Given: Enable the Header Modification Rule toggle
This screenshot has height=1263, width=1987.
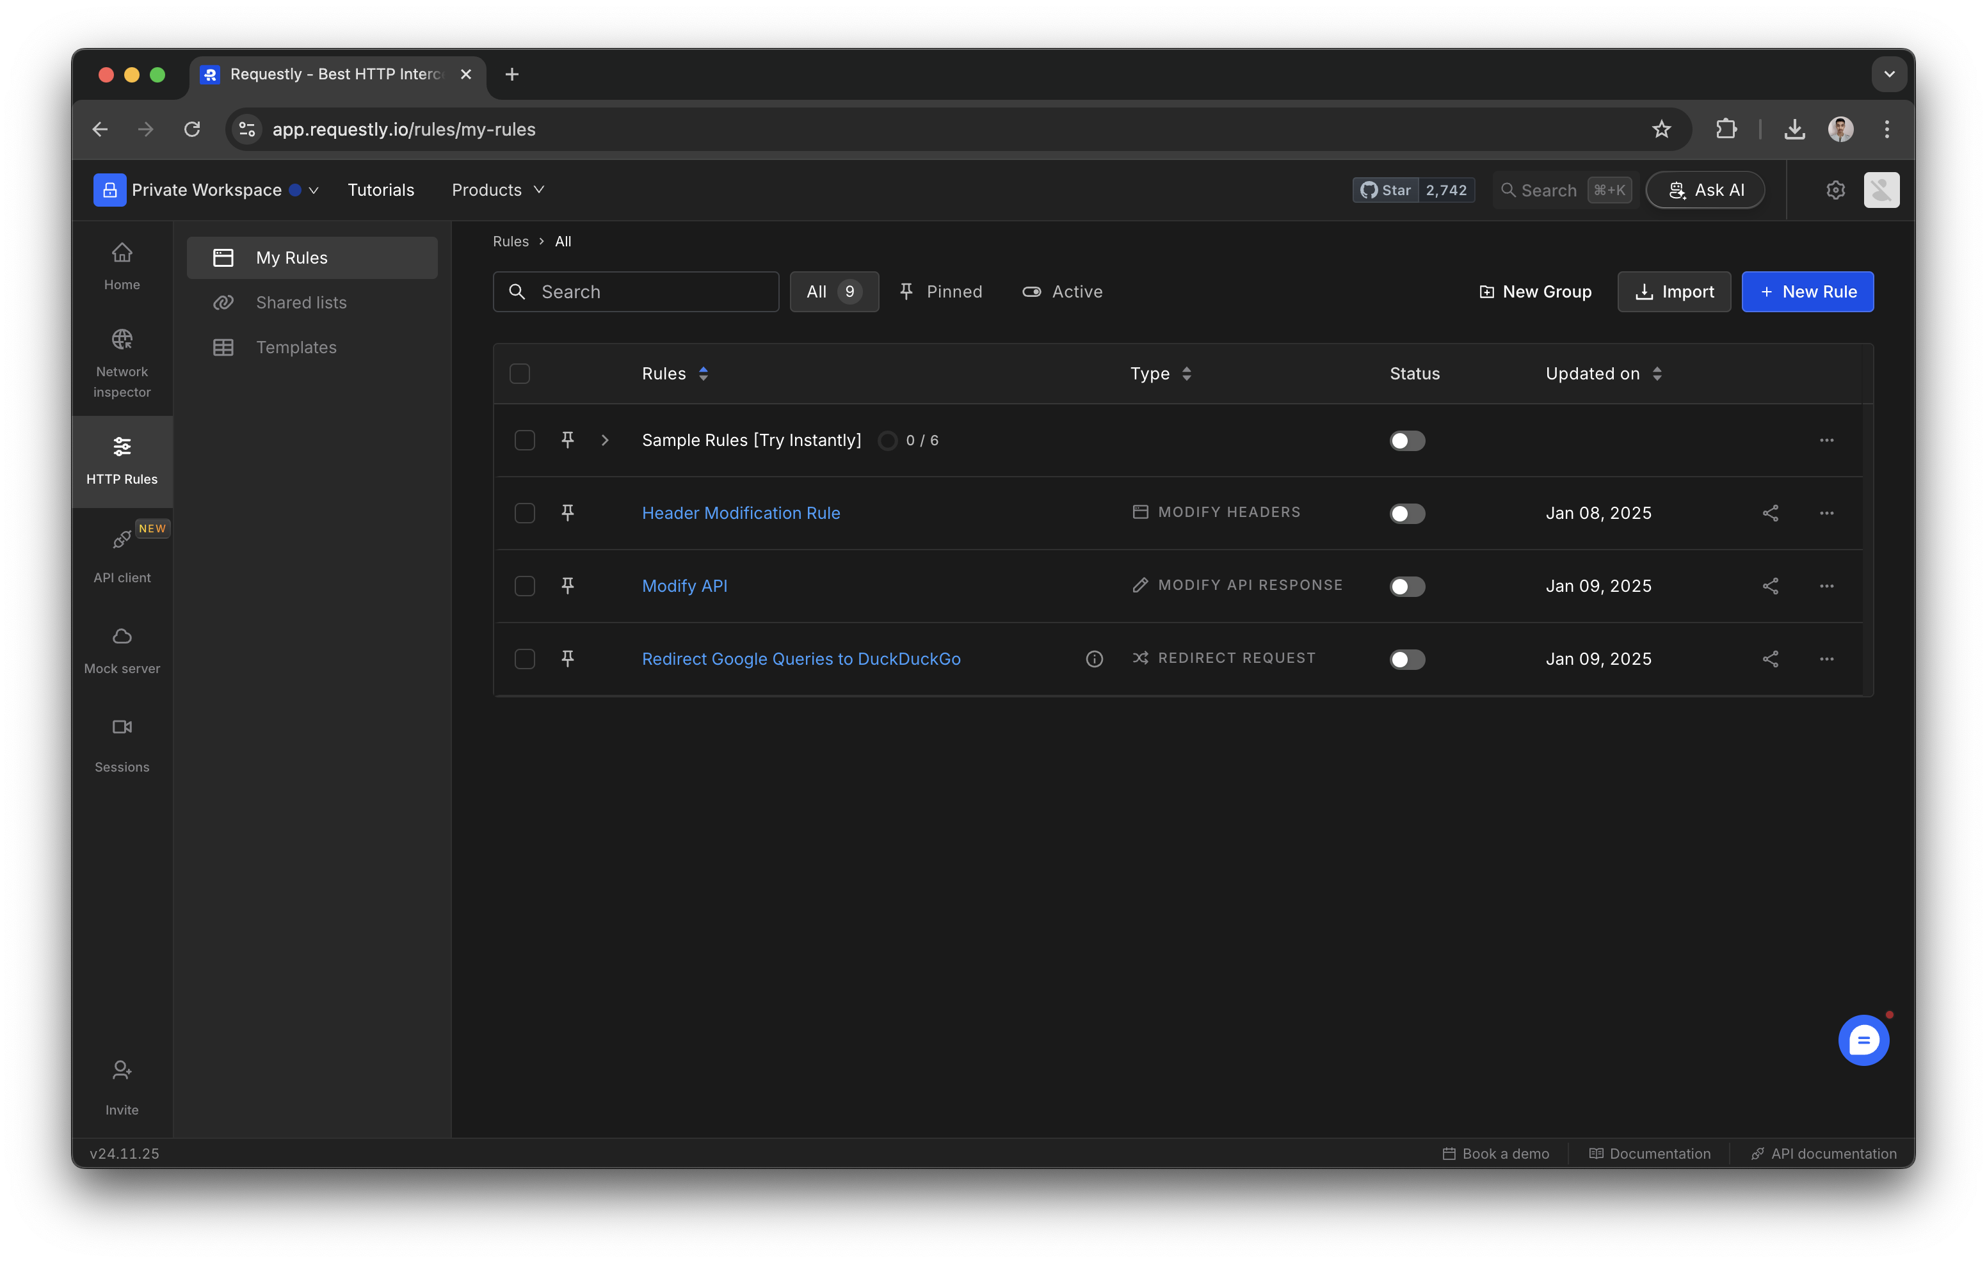Looking at the screenshot, I should pyautogui.click(x=1407, y=513).
